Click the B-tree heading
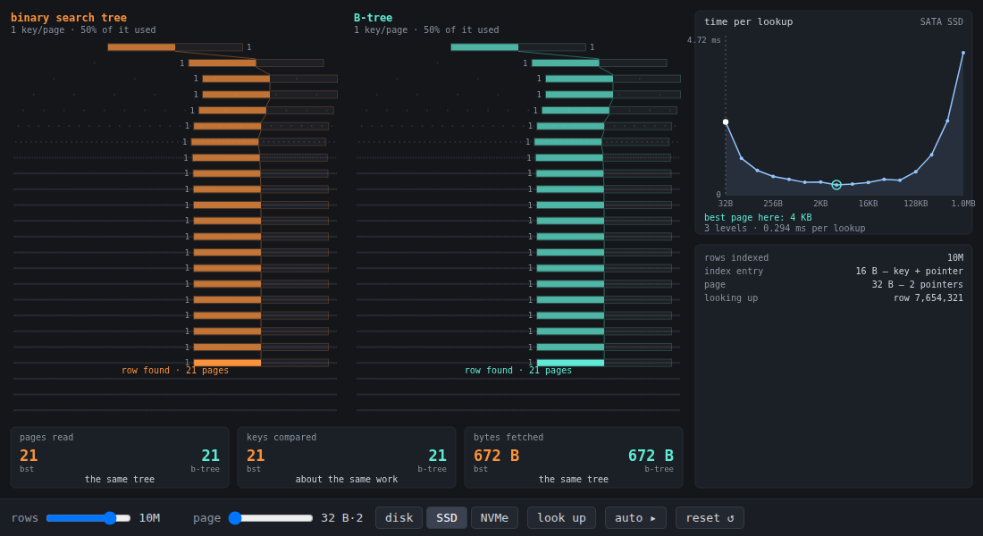The height and width of the screenshot is (536, 983). (373, 18)
